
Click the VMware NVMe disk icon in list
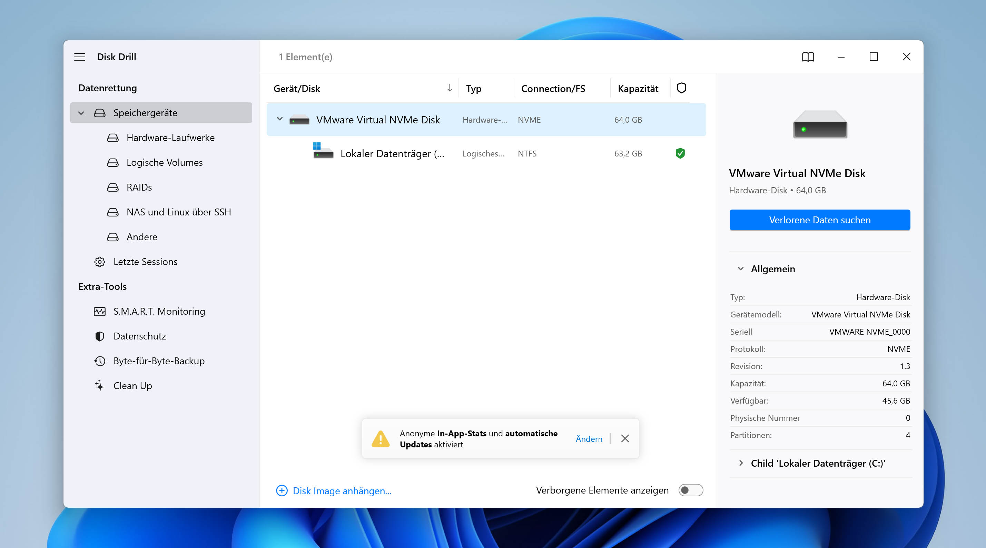(x=299, y=120)
